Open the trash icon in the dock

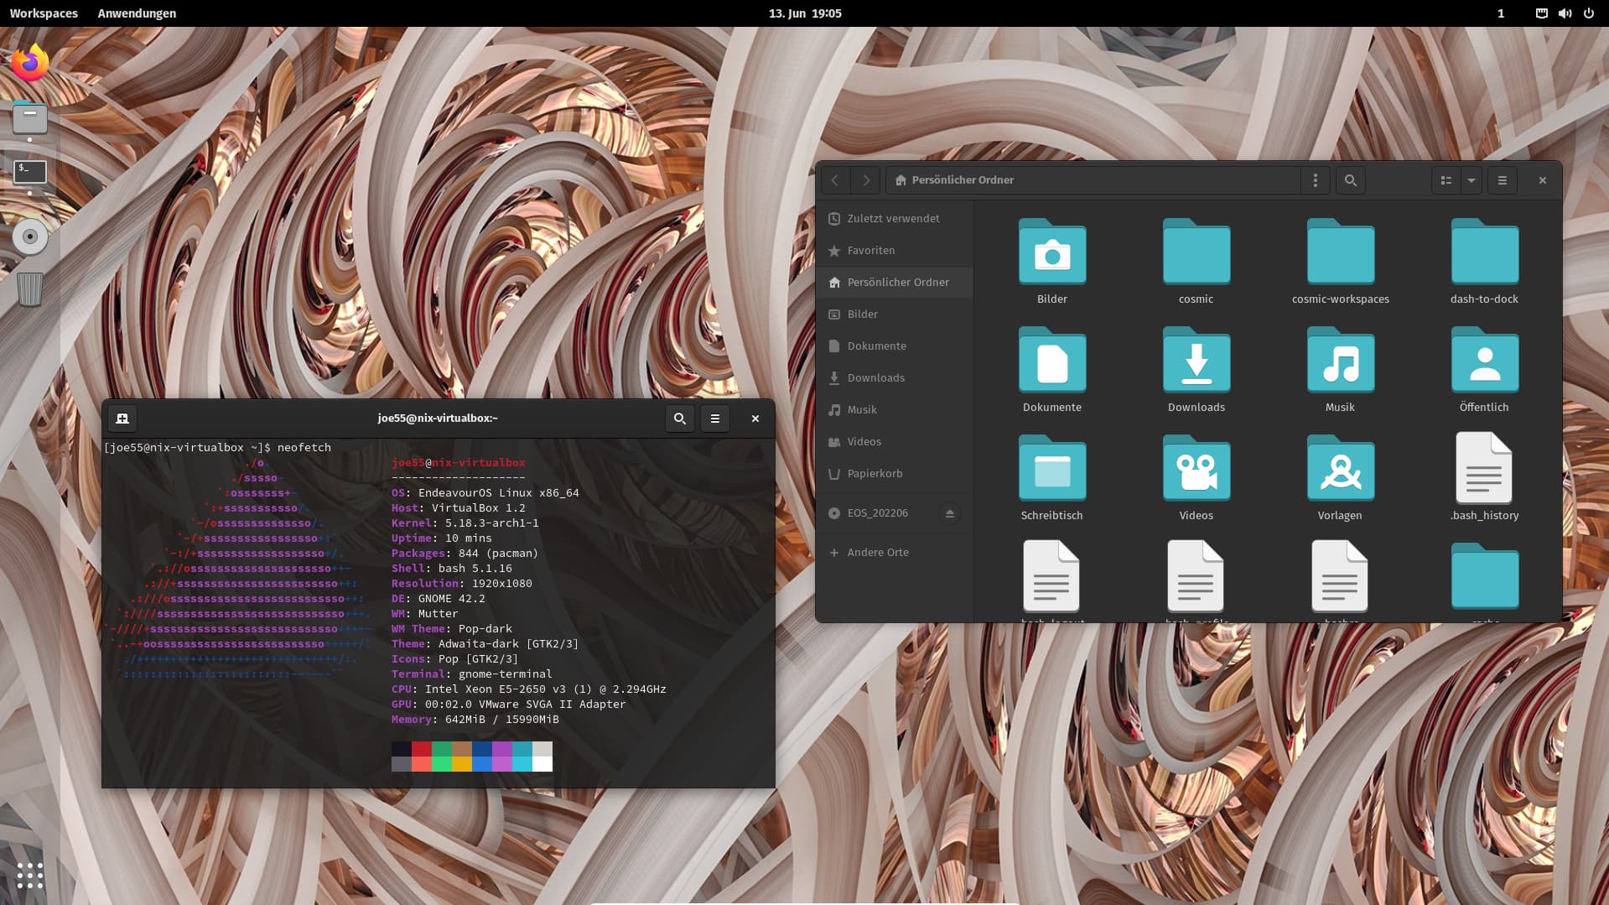(x=30, y=289)
